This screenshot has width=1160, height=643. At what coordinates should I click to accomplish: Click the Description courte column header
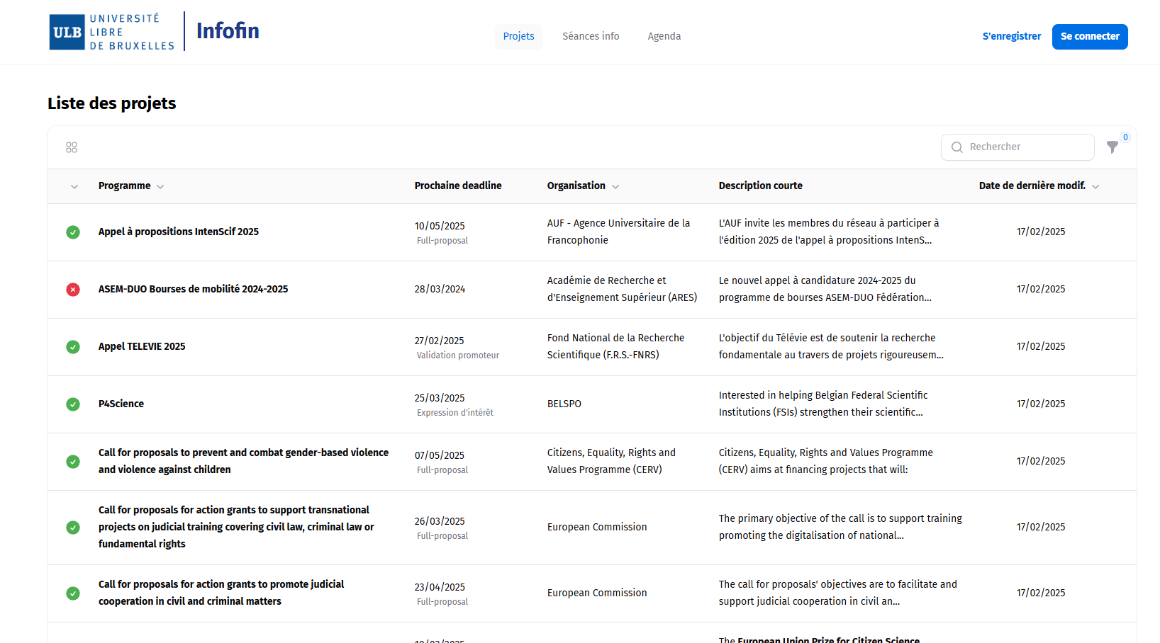(761, 186)
